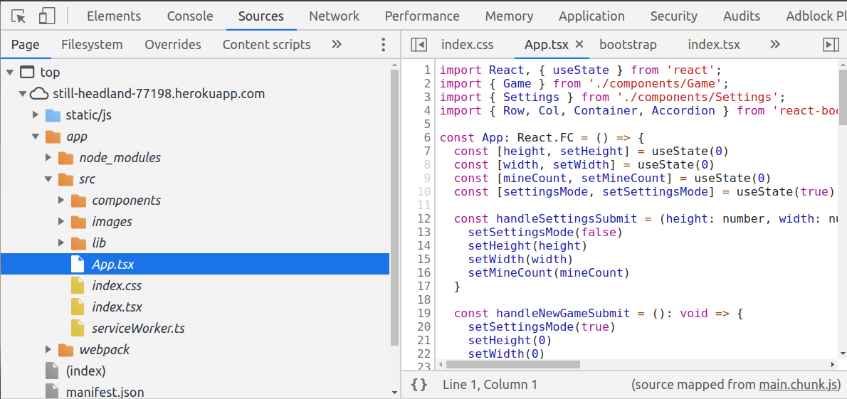
Task: Click line number 12 in gutter
Action: (423, 219)
